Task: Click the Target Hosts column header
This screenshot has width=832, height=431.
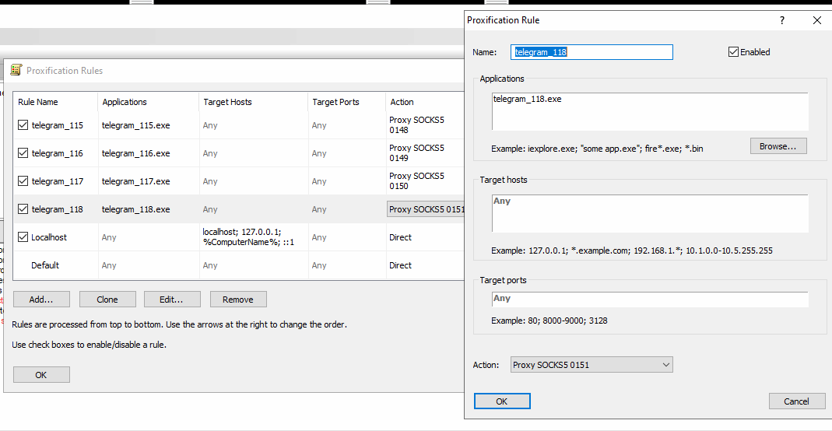Action: (253, 102)
